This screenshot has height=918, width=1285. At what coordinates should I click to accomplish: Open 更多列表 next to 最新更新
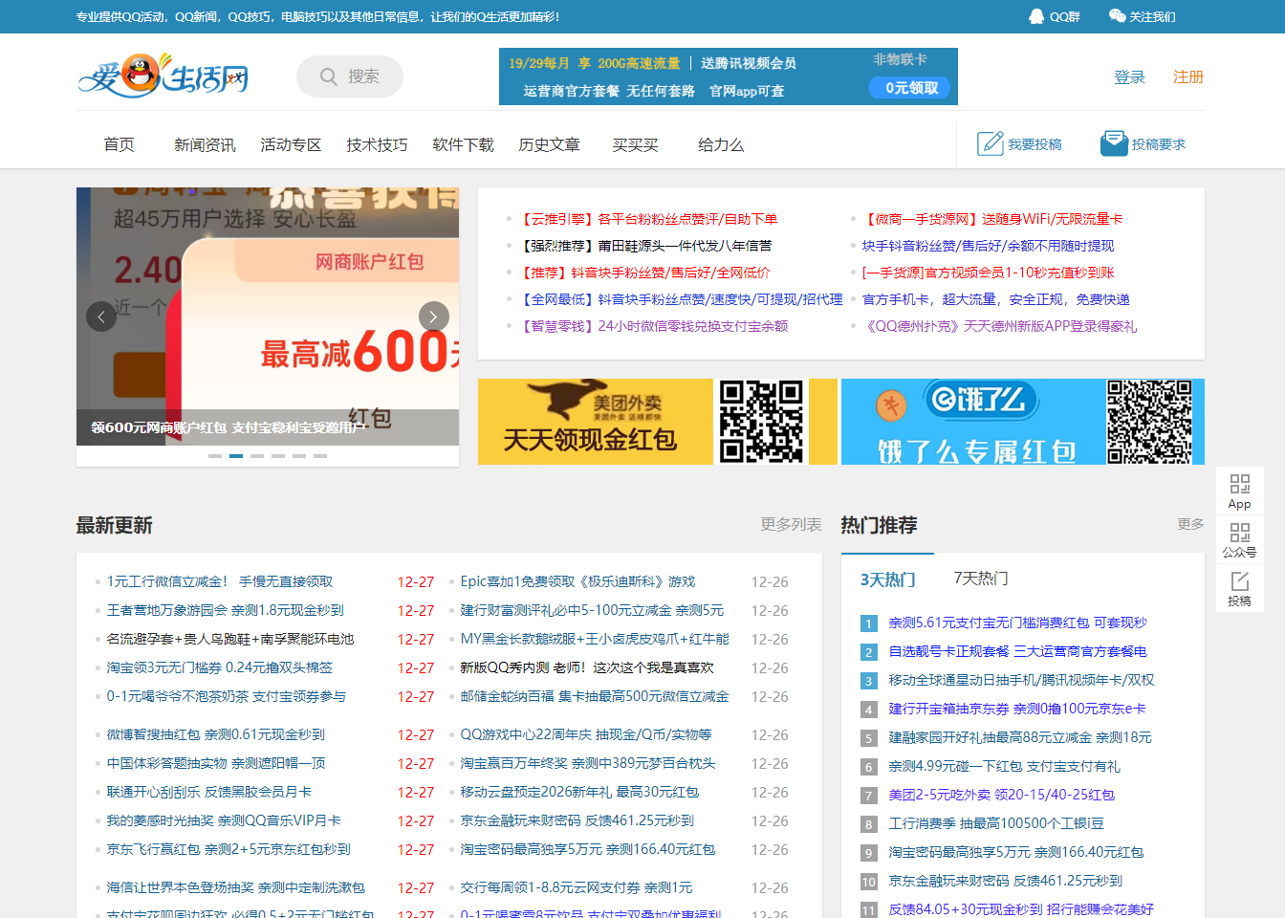[790, 525]
